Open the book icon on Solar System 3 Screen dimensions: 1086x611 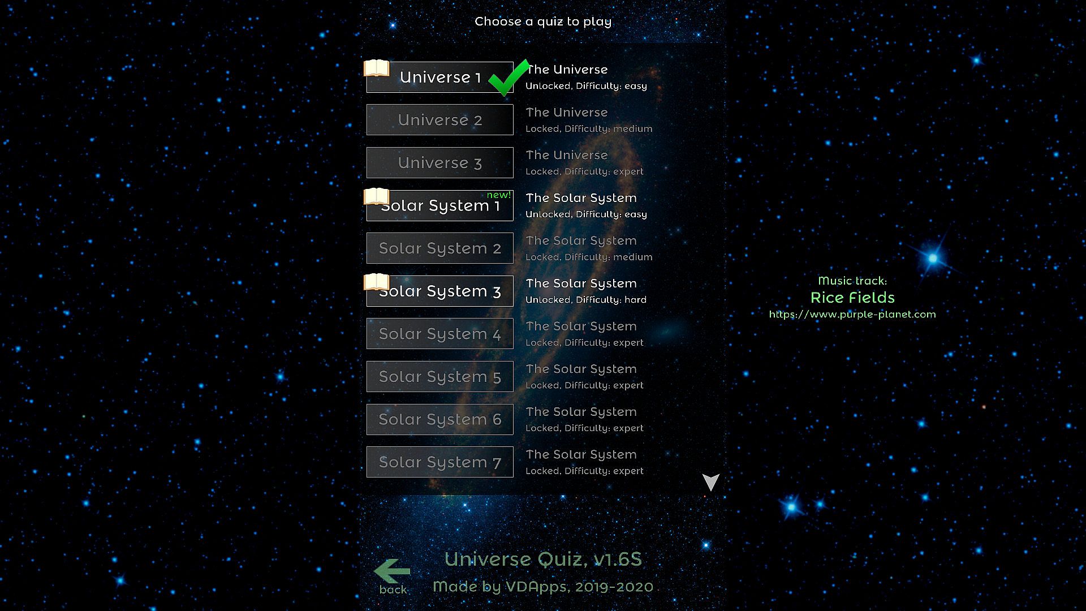pos(376,282)
